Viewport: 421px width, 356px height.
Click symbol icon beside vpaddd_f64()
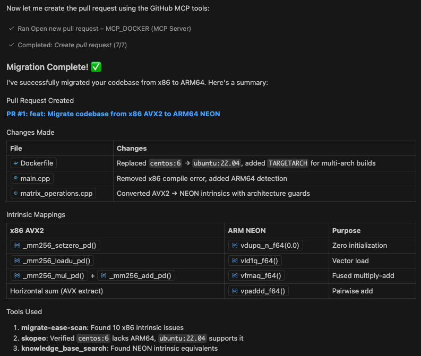pos(235,291)
